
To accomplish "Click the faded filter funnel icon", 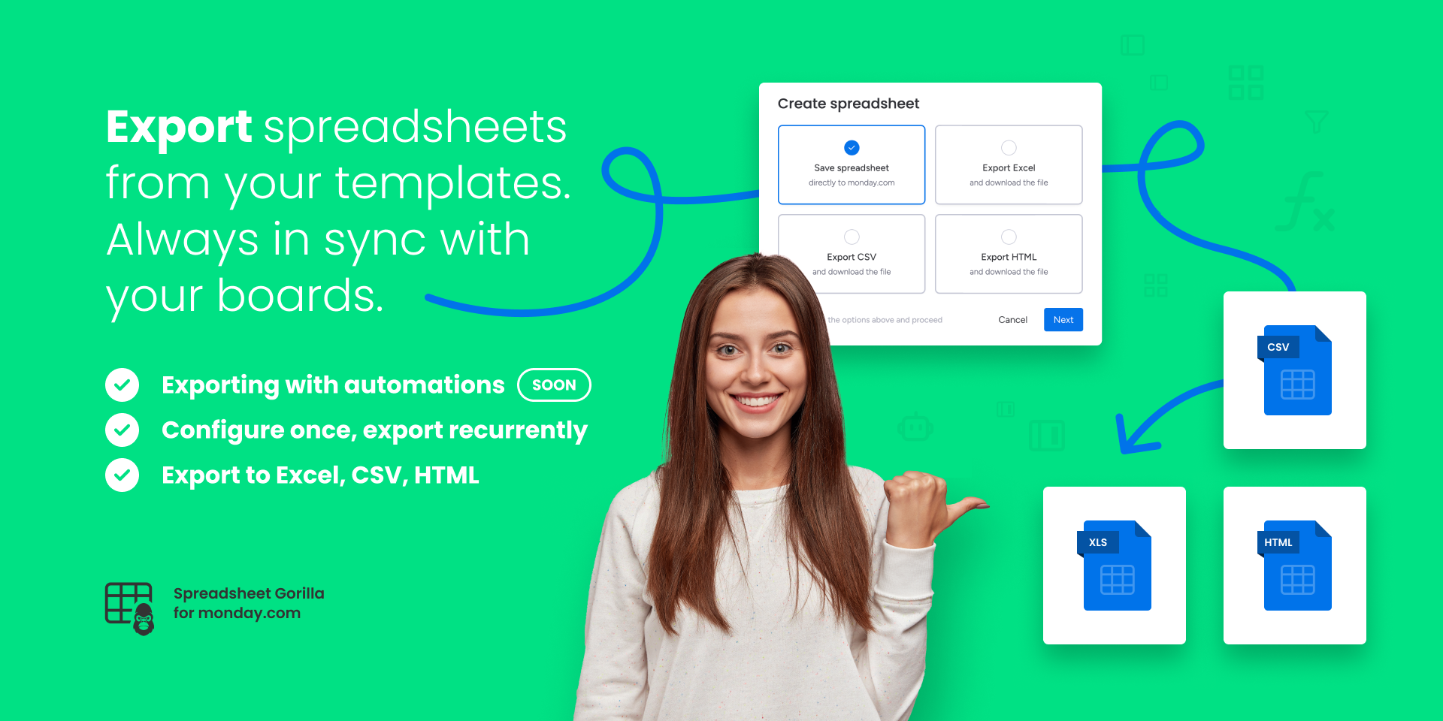I will pyautogui.click(x=1316, y=122).
